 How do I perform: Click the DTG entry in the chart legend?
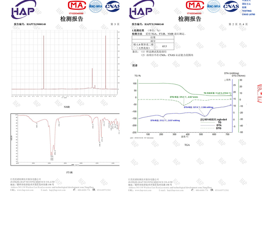click(x=219, y=128)
